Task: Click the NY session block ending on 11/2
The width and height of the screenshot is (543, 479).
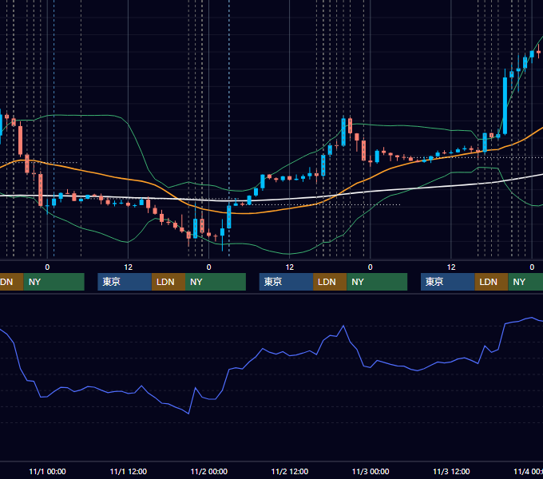Action: click(x=216, y=282)
